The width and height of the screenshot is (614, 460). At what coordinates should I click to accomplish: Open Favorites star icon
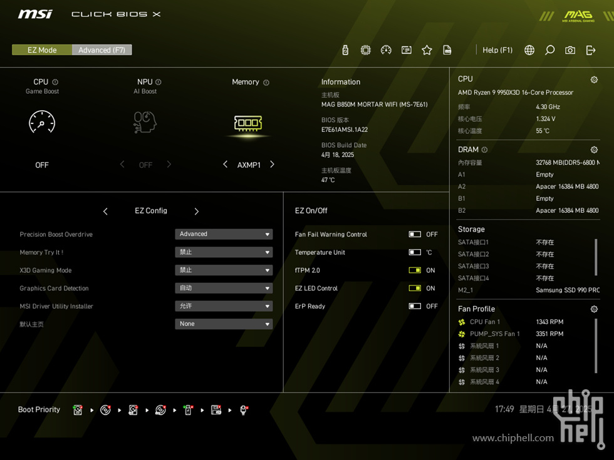coord(427,50)
